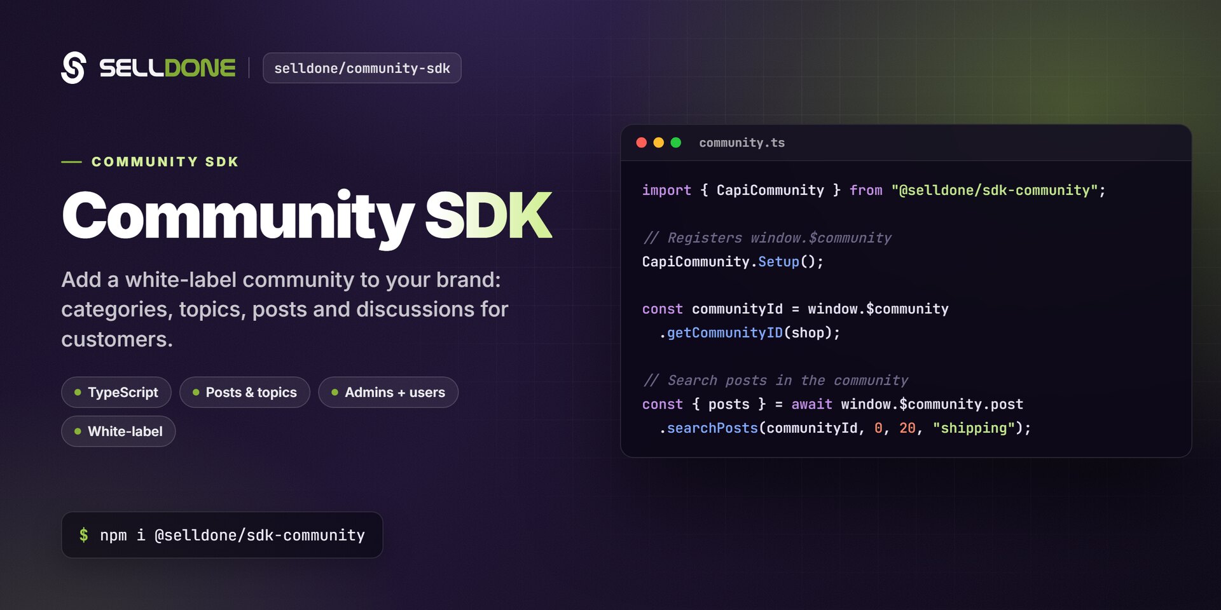Click the "// Registers window.$community" comment
The width and height of the screenshot is (1221, 610).
click(767, 238)
